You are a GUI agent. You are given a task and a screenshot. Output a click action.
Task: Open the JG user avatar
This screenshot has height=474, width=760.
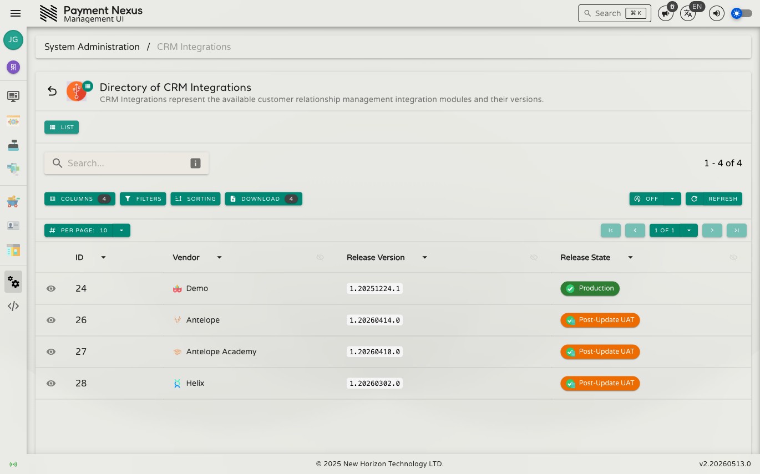(13, 40)
